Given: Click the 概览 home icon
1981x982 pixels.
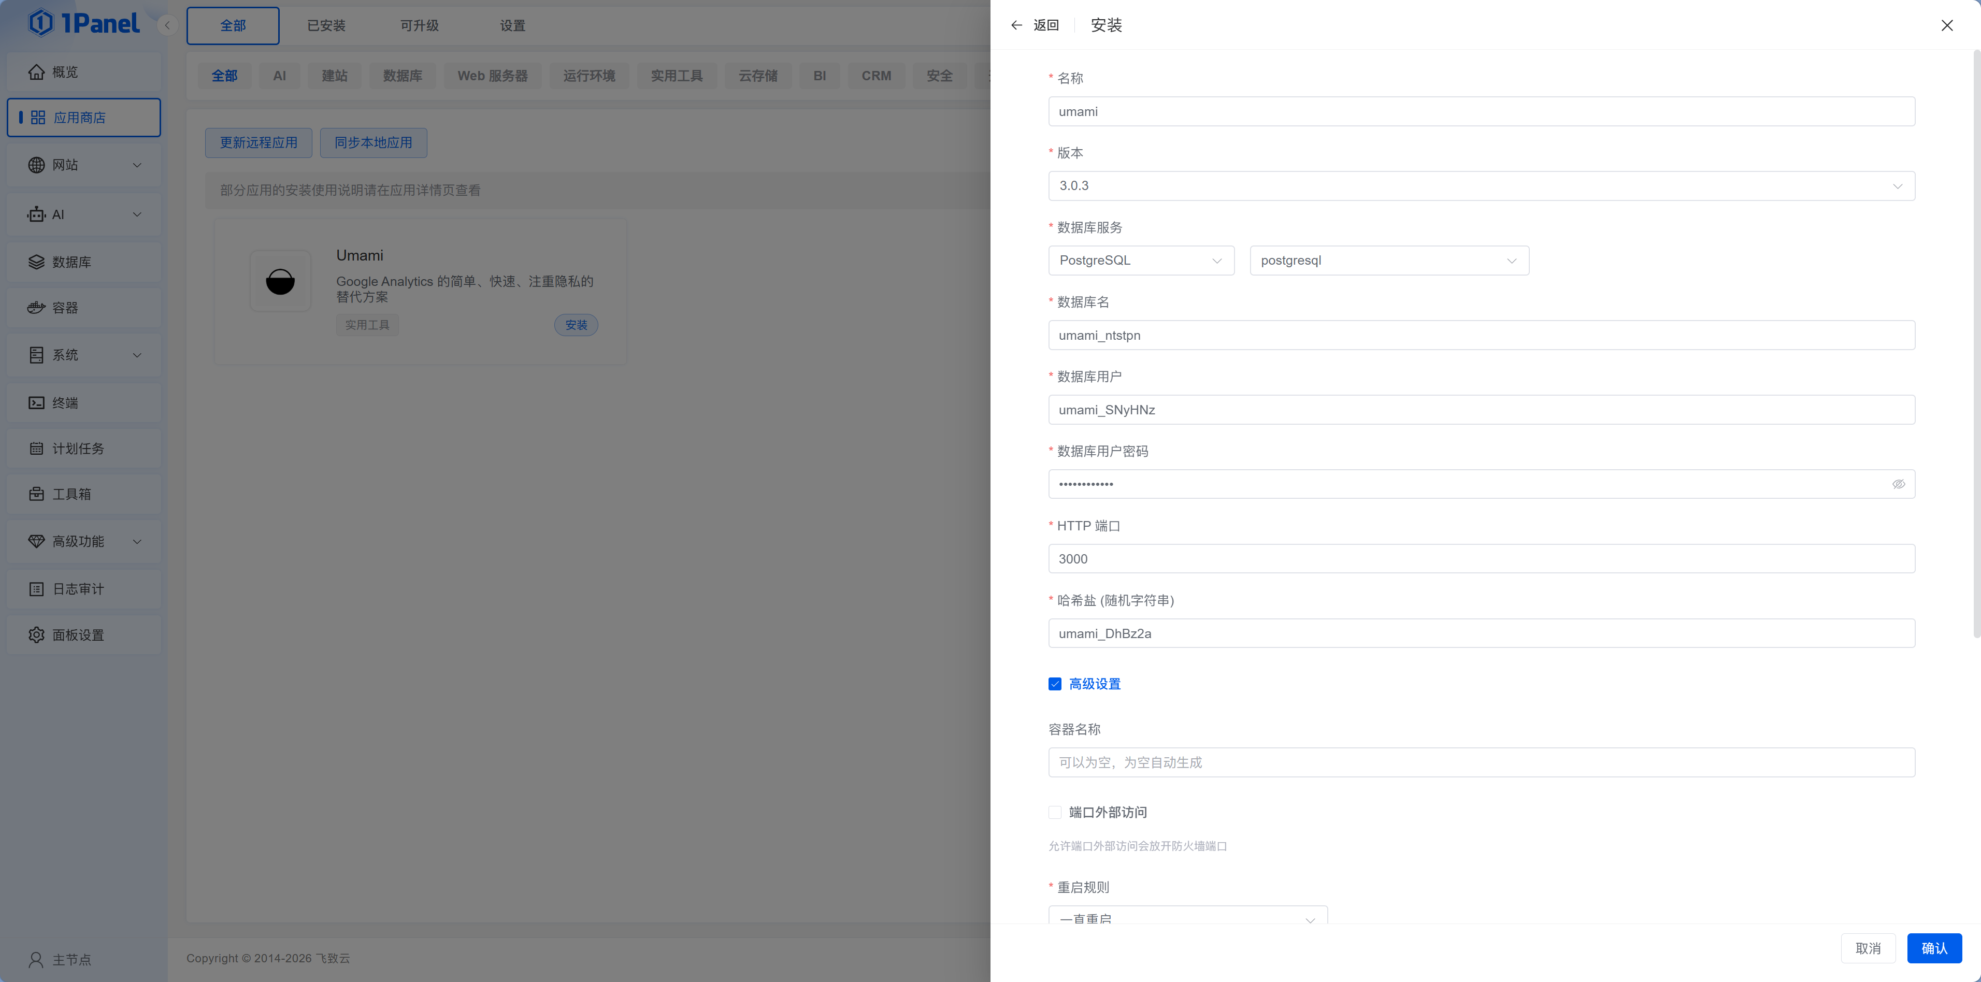Looking at the screenshot, I should click(36, 73).
